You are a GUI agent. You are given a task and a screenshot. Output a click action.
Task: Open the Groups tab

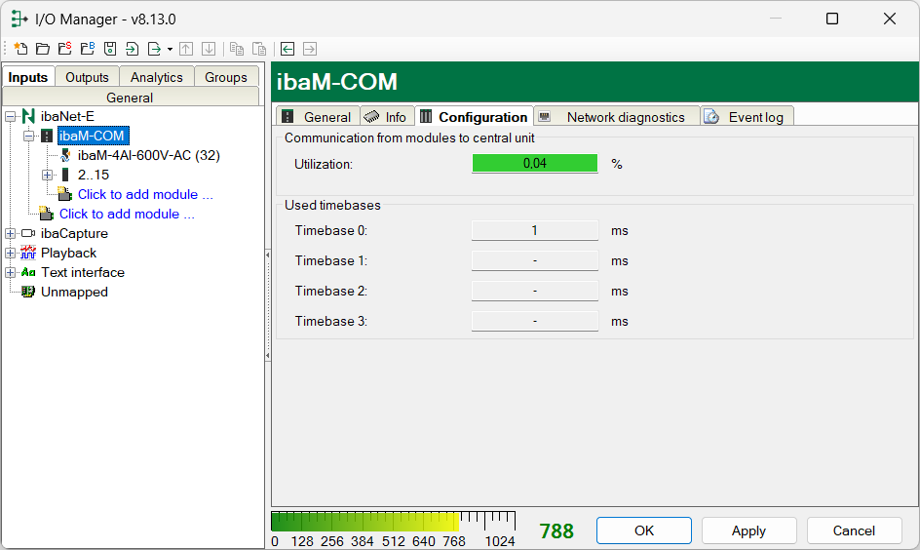point(226,77)
